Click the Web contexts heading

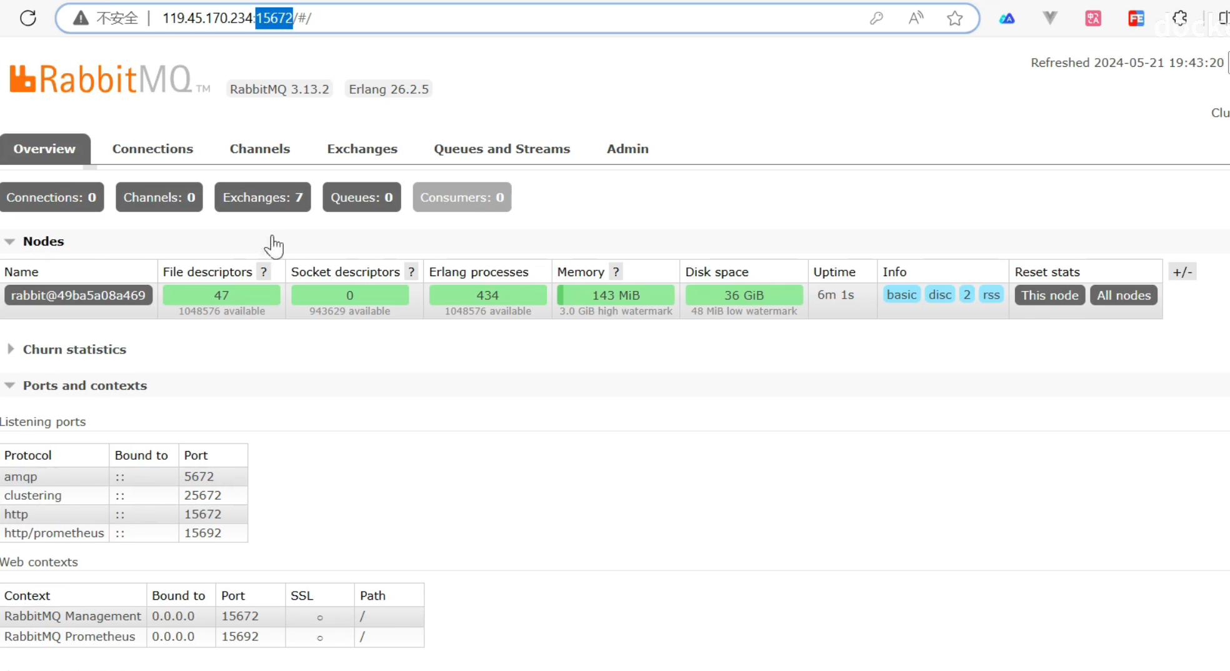pos(39,562)
